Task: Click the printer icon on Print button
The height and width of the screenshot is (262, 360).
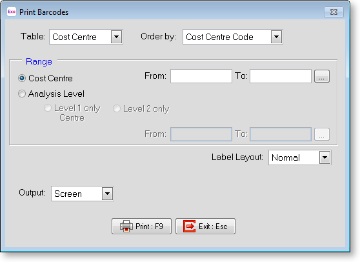Action: click(x=126, y=226)
